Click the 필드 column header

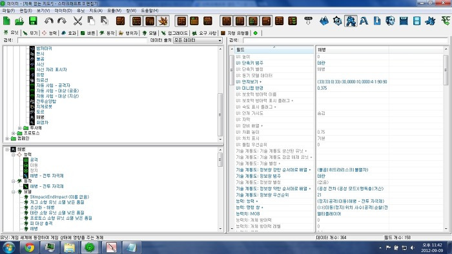point(274,50)
